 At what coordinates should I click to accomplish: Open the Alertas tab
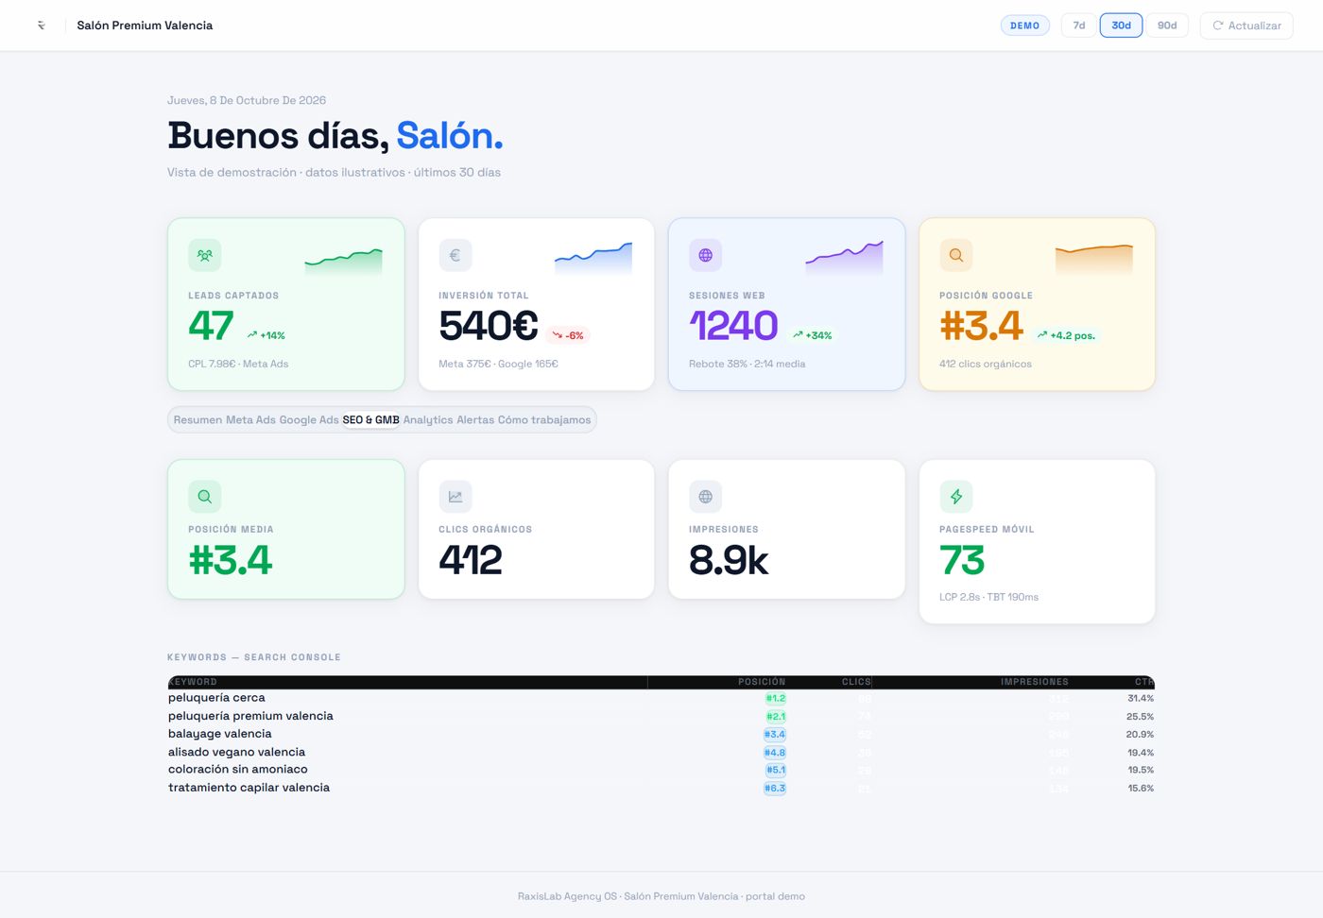pos(475,420)
